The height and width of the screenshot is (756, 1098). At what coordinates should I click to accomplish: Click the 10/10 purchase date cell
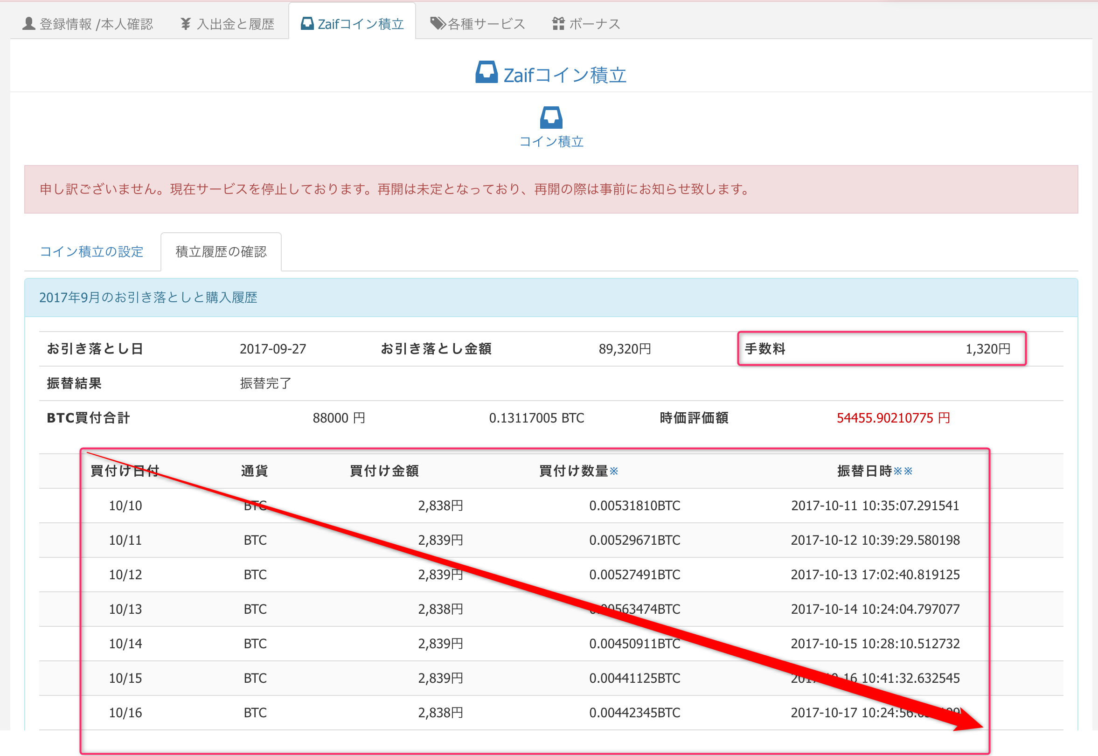pos(125,506)
